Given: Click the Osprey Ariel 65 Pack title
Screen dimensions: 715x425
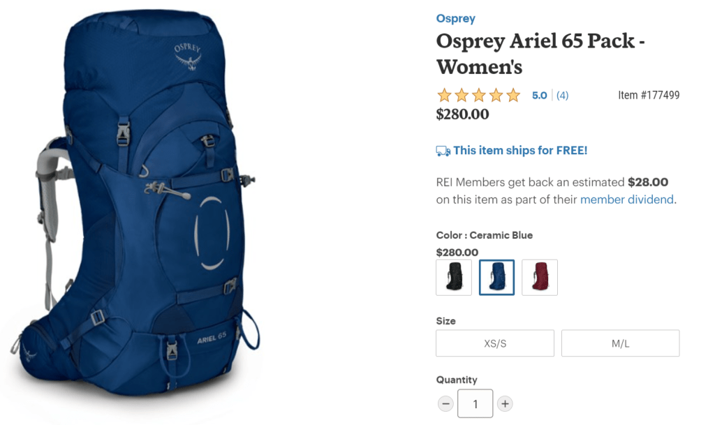Looking at the screenshot, I should click(540, 54).
